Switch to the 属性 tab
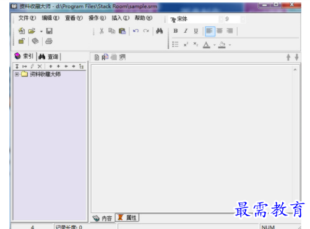The image size is (310, 229). pyautogui.click(x=127, y=217)
